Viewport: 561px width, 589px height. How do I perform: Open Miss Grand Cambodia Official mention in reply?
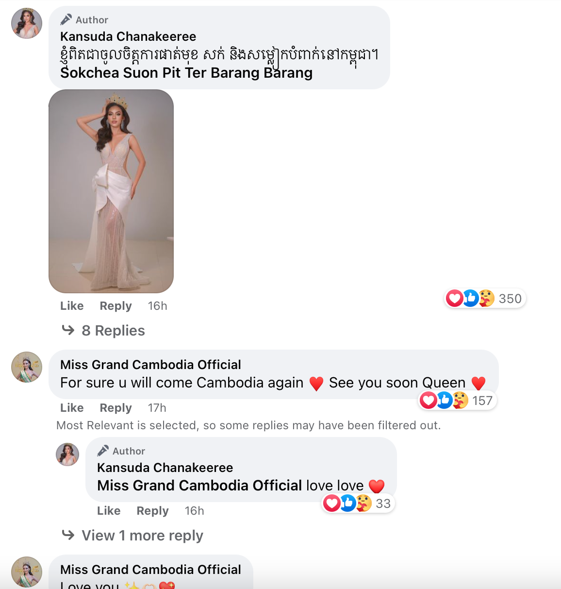pyautogui.click(x=199, y=486)
